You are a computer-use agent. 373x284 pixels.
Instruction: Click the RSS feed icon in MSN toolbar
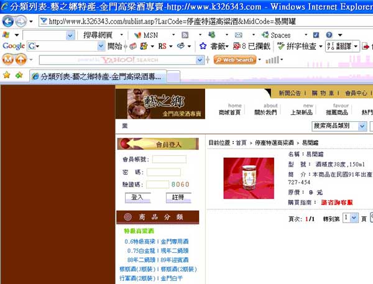pos(185,35)
